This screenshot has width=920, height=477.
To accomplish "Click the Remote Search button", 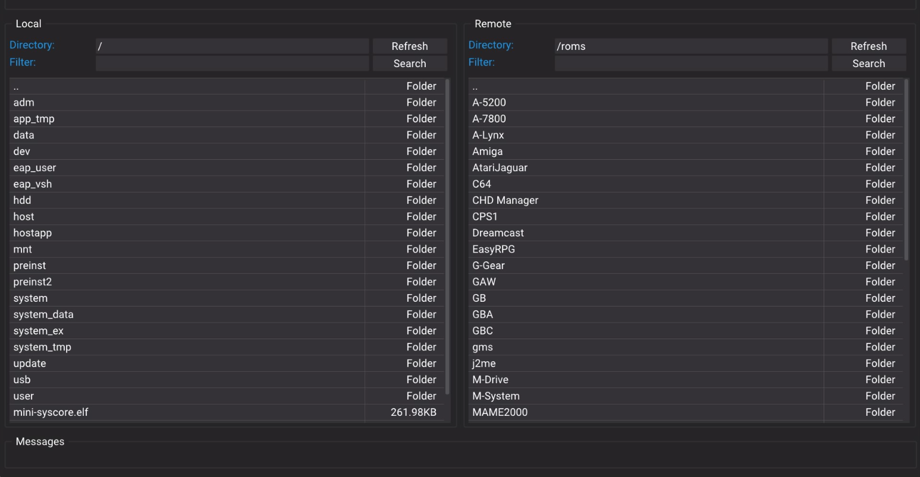I will click(x=868, y=64).
